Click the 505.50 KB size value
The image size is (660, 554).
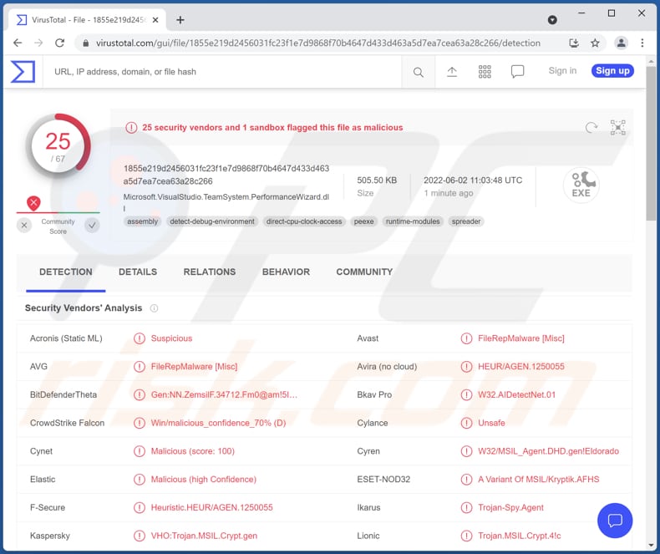(x=377, y=180)
